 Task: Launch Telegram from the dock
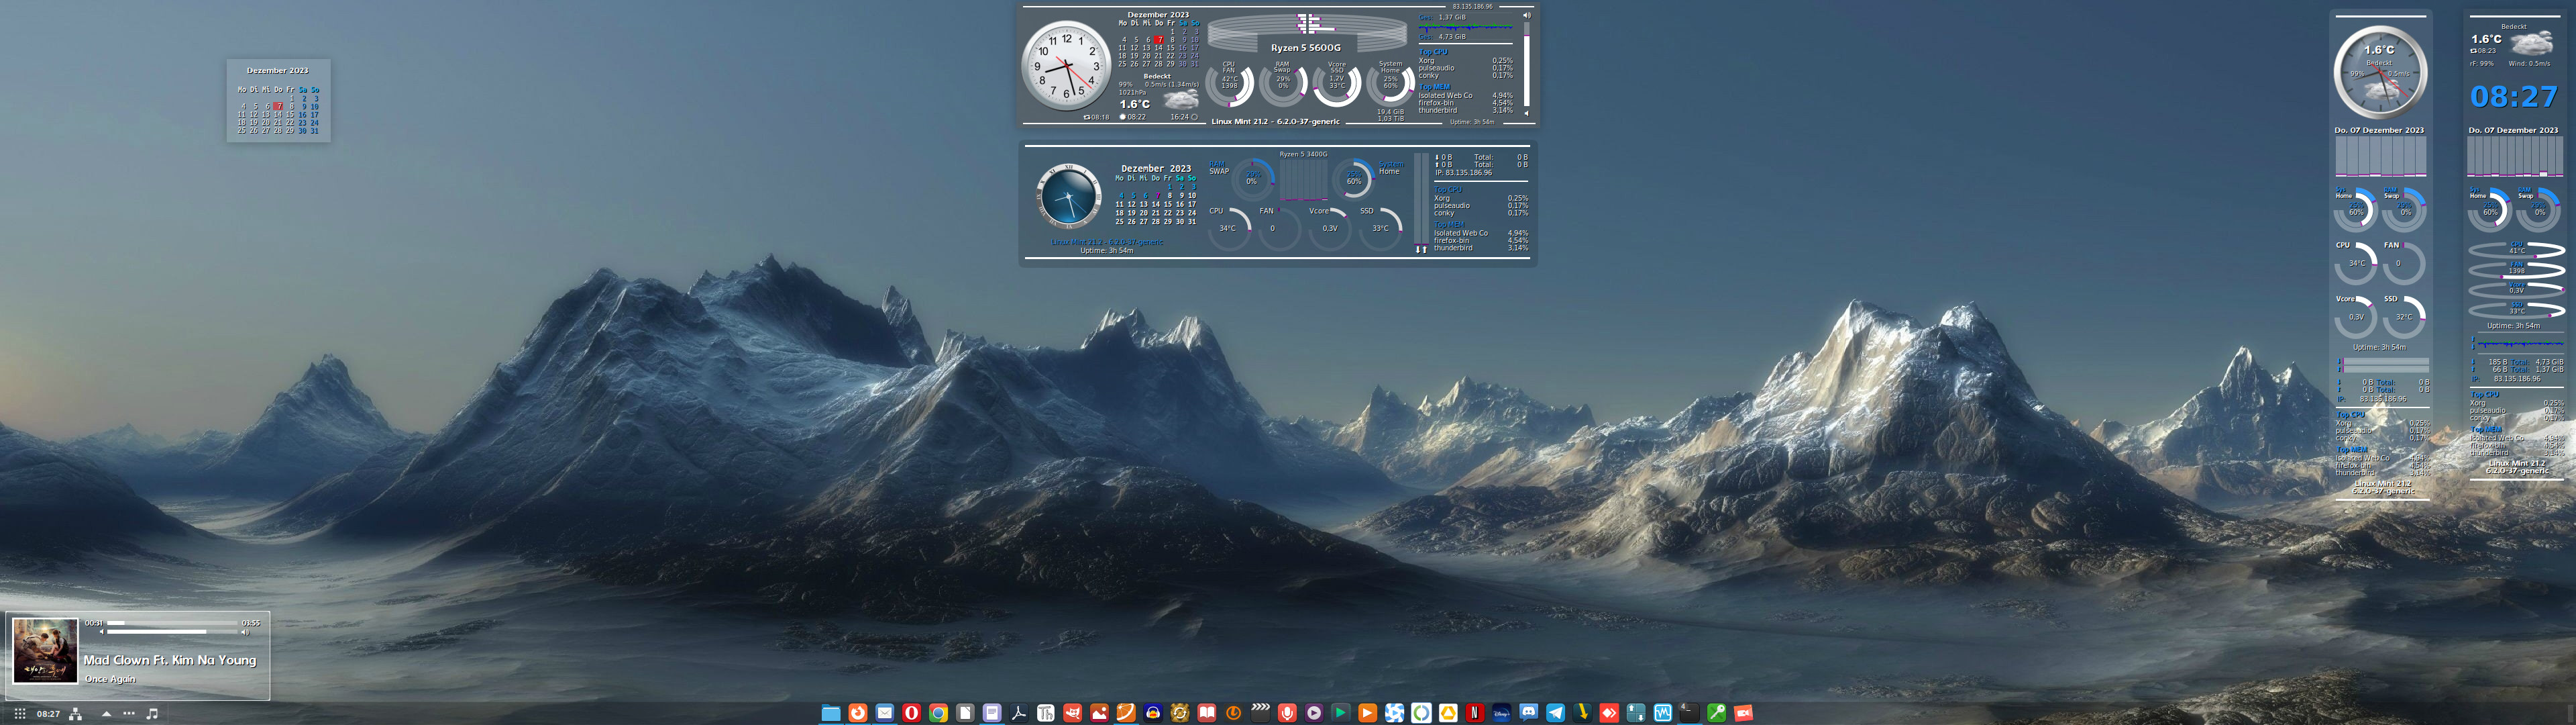coord(1556,713)
